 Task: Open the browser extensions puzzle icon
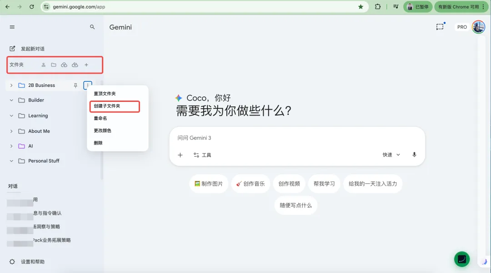coord(378,6)
